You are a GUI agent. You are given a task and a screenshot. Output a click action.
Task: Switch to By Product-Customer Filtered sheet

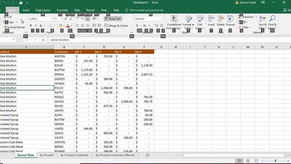[x=115, y=155]
